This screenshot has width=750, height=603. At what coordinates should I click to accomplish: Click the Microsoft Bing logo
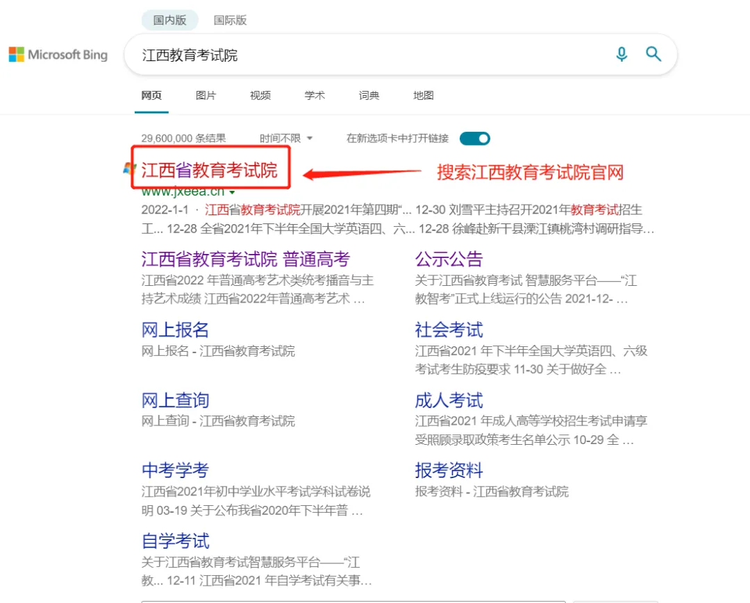point(58,55)
